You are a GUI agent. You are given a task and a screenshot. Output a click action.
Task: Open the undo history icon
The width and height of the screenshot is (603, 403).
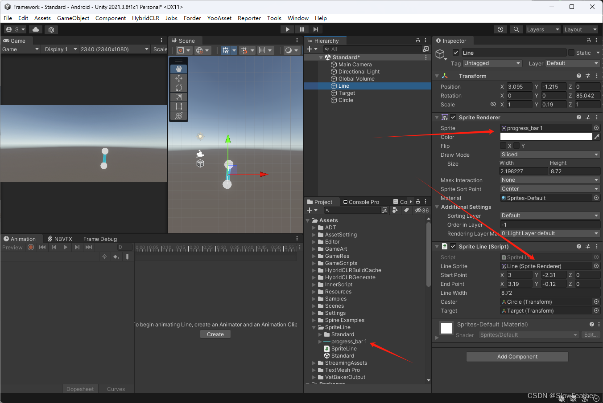tap(500, 29)
